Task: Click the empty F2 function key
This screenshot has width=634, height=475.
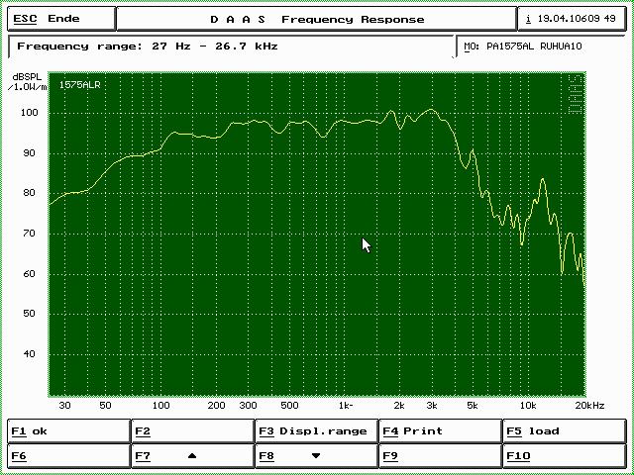Action: click(x=192, y=431)
